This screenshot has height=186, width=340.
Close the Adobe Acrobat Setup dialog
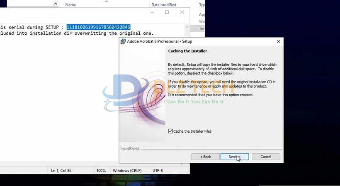point(279,41)
